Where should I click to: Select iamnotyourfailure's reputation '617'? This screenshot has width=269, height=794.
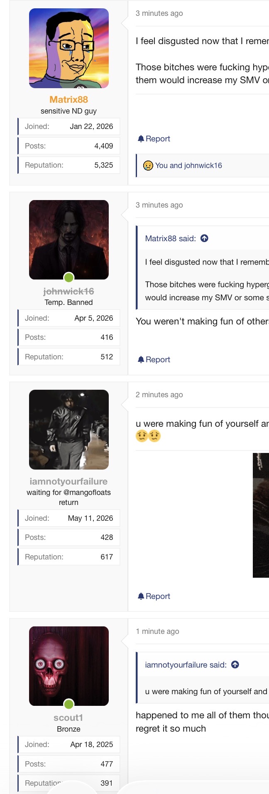pos(107,557)
